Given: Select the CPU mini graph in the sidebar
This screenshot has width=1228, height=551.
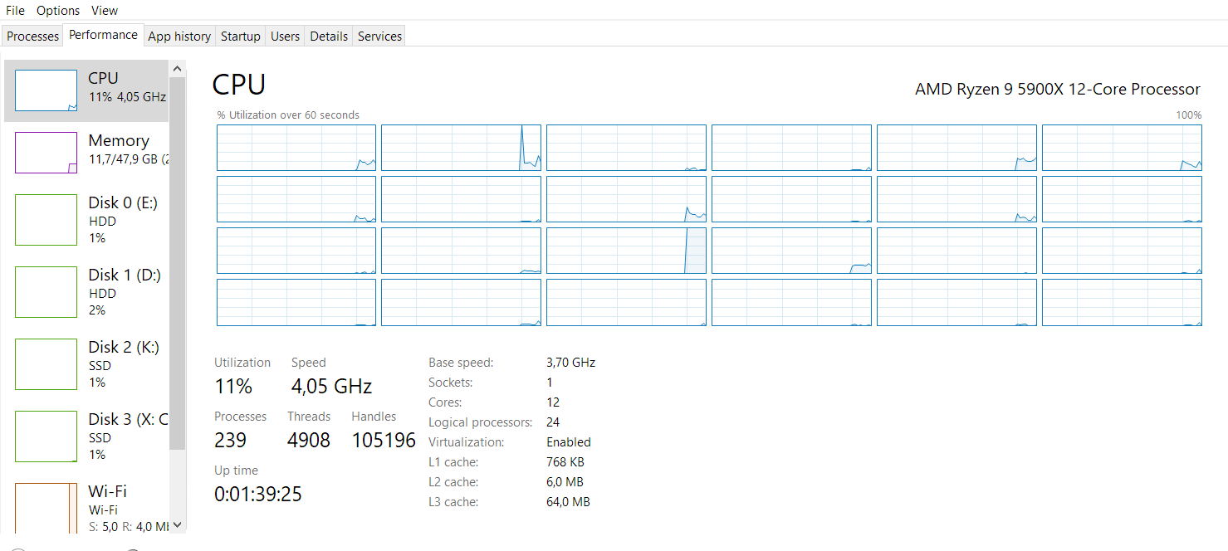Looking at the screenshot, I should pos(46,90).
